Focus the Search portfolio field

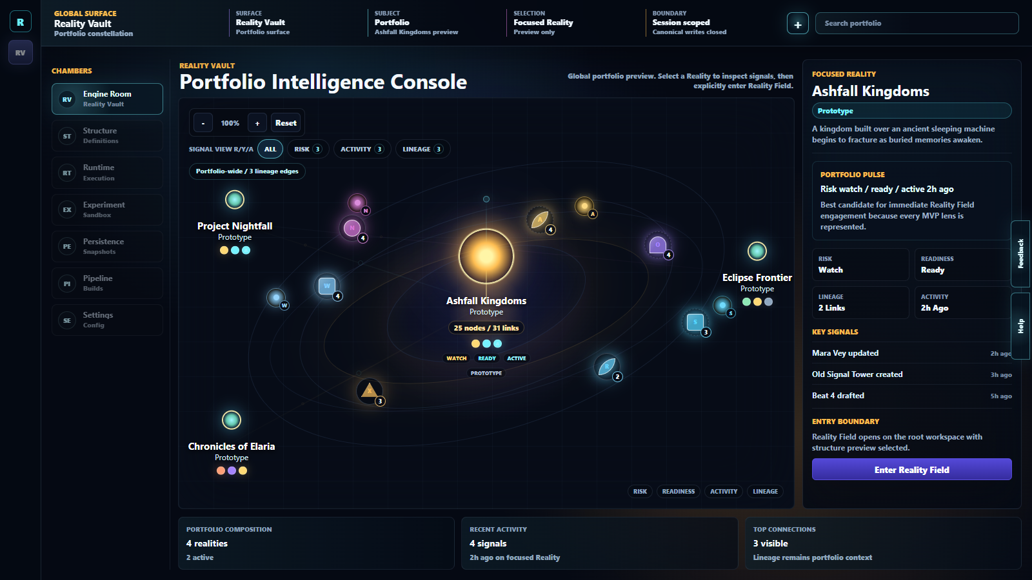[x=917, y=23]
